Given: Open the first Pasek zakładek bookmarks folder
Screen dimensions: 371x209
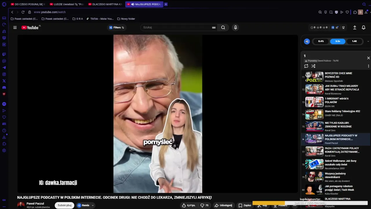Looking at the screenshot, I should pyautogui.click(x=24, y=19).
